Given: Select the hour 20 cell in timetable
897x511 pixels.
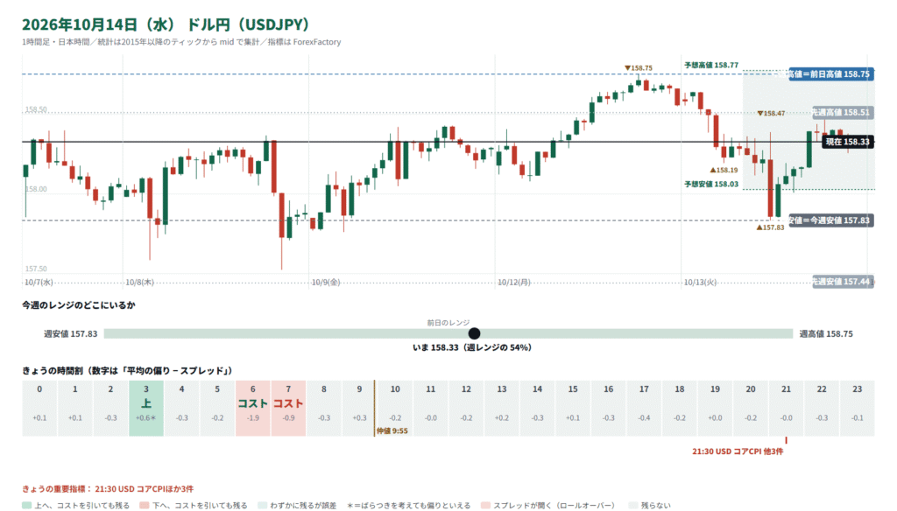Looking at the screenshot, I should pos(751,408).
